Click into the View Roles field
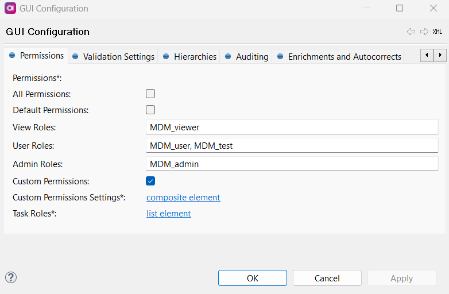449x294 pixels. click(292, 127)
